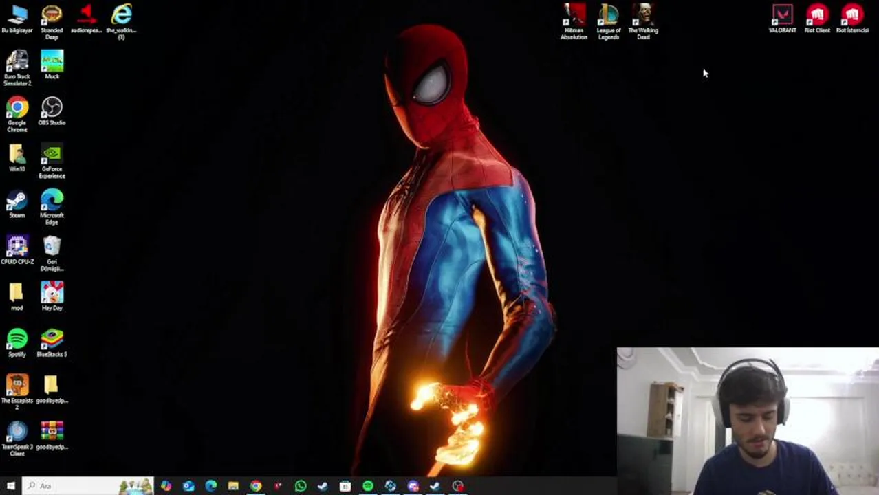The image size is (879, 495).
Task: Open Spotify from the taskbar
Action: [x=368, y=486]
